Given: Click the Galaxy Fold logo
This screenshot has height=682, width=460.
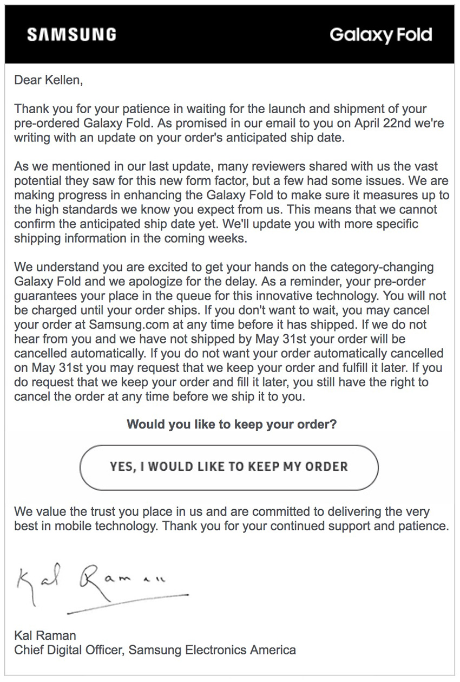Looking at the screenshot, I should point(380,35).
